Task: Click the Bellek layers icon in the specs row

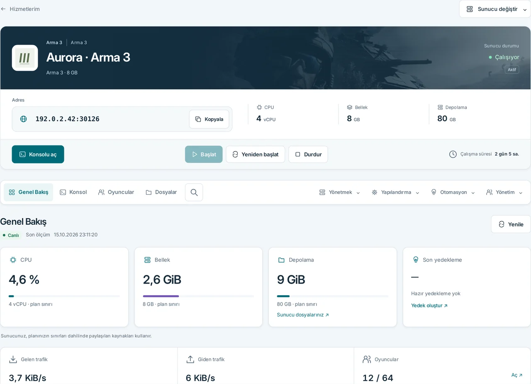Action: [x=350, y=107]
